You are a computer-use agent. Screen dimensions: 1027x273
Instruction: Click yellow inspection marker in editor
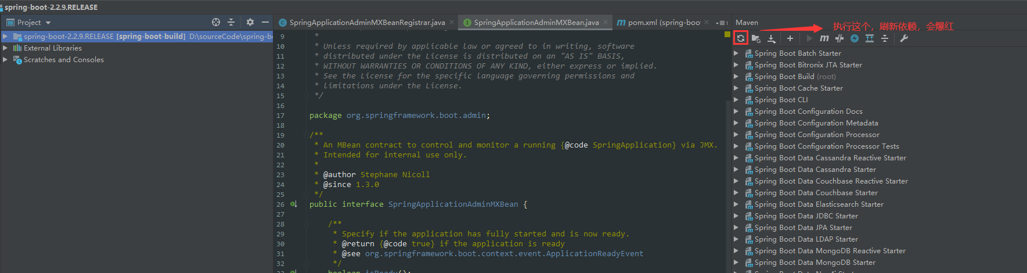tap(727, 35)
